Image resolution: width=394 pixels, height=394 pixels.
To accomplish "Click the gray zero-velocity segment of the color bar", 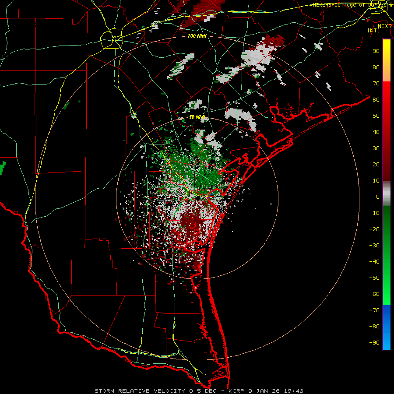I will point(387,194).
